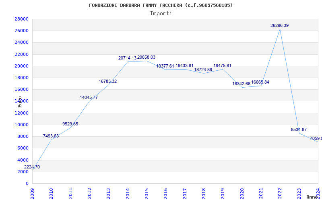Click data label 7493.63
This screenshot has width=322, height=201.
[x=51, y=136]
